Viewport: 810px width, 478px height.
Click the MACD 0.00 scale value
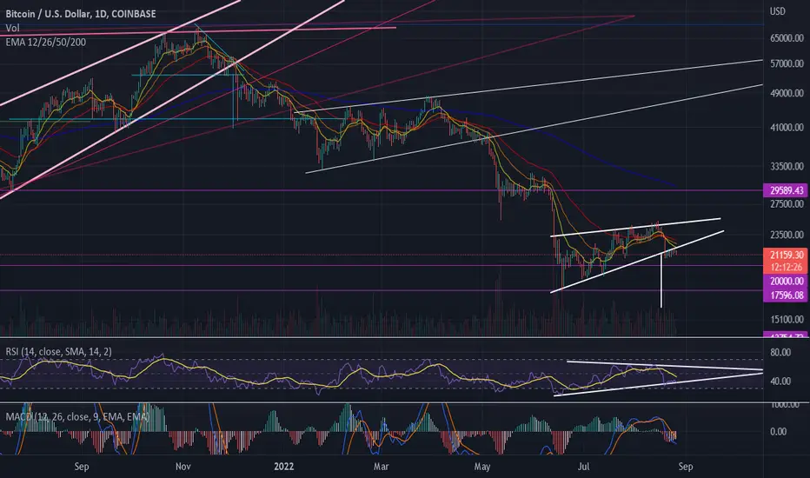pos(779,431)
